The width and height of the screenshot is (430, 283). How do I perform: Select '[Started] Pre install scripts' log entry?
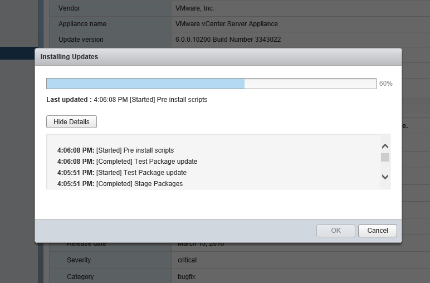tap(115, 150)
